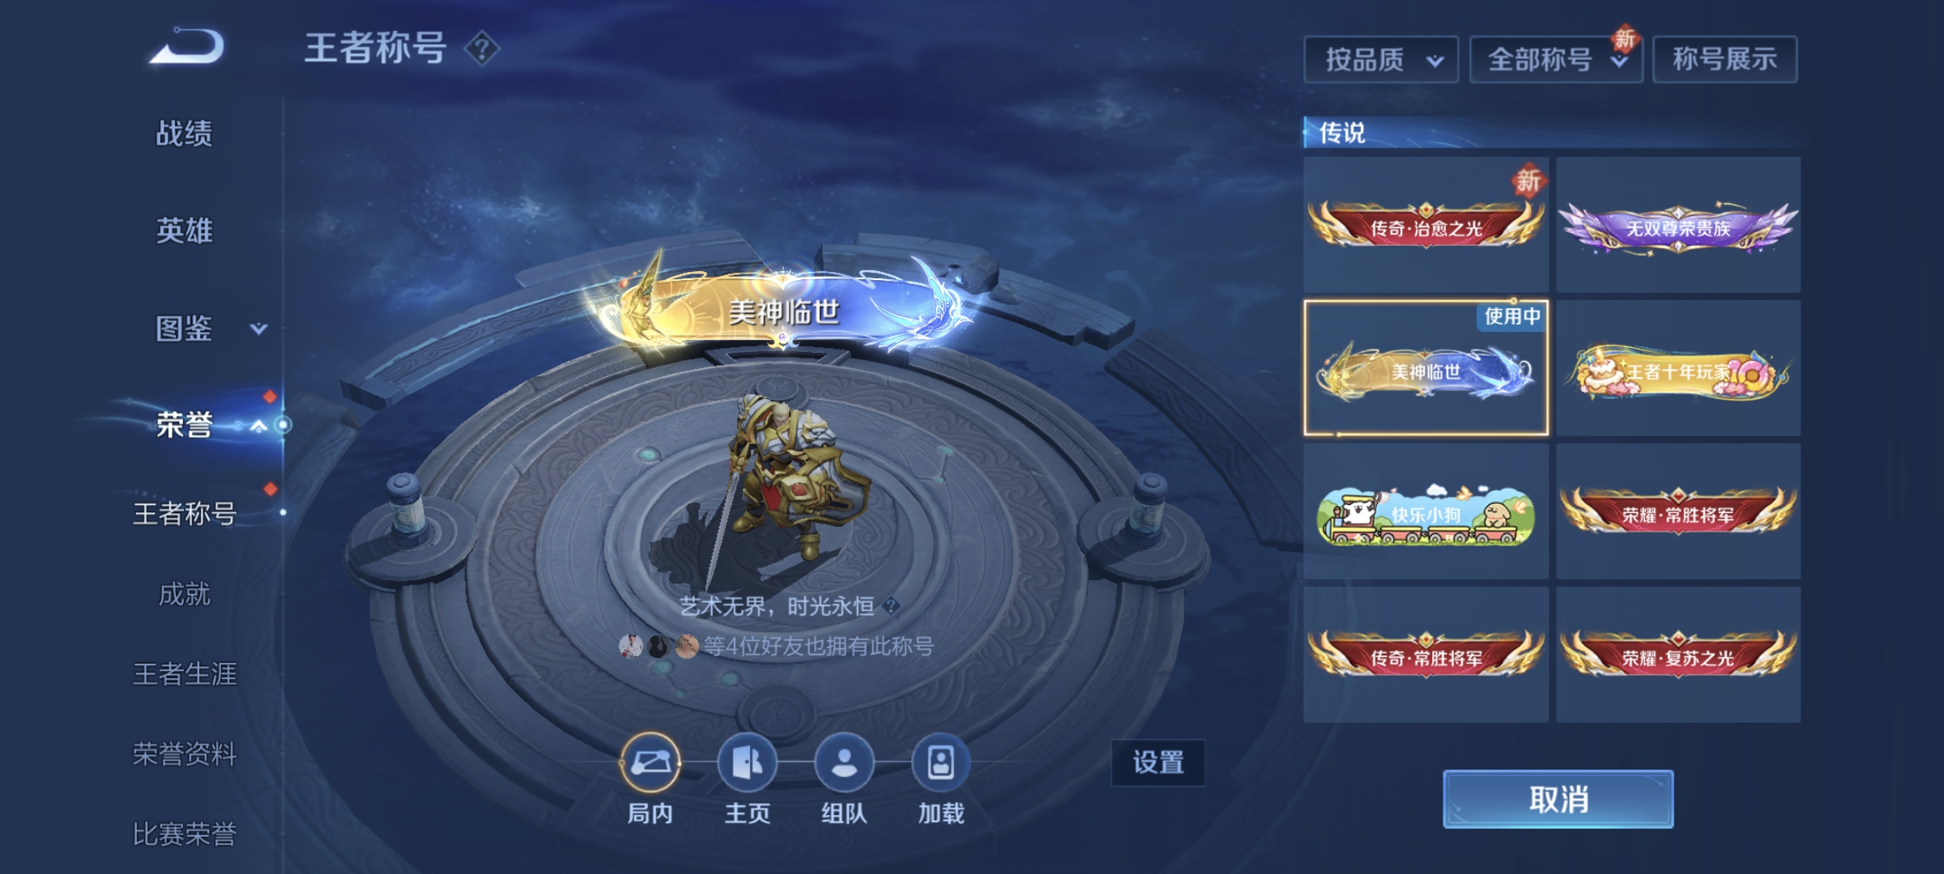The width and height of the screenshot is (1944, 874).
Task: Select the 组队 display icon
Action: tap(844, 762)
